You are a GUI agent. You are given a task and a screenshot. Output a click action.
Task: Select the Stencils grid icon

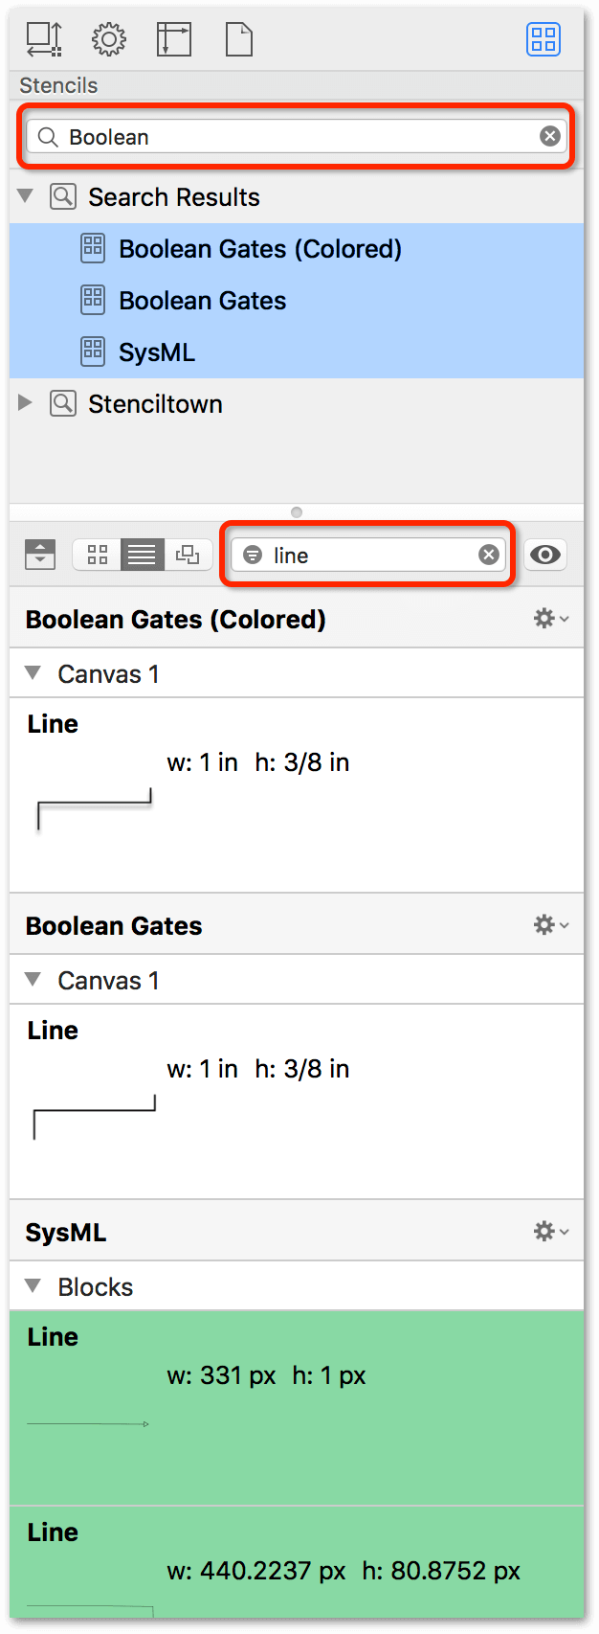click(544, 39)
